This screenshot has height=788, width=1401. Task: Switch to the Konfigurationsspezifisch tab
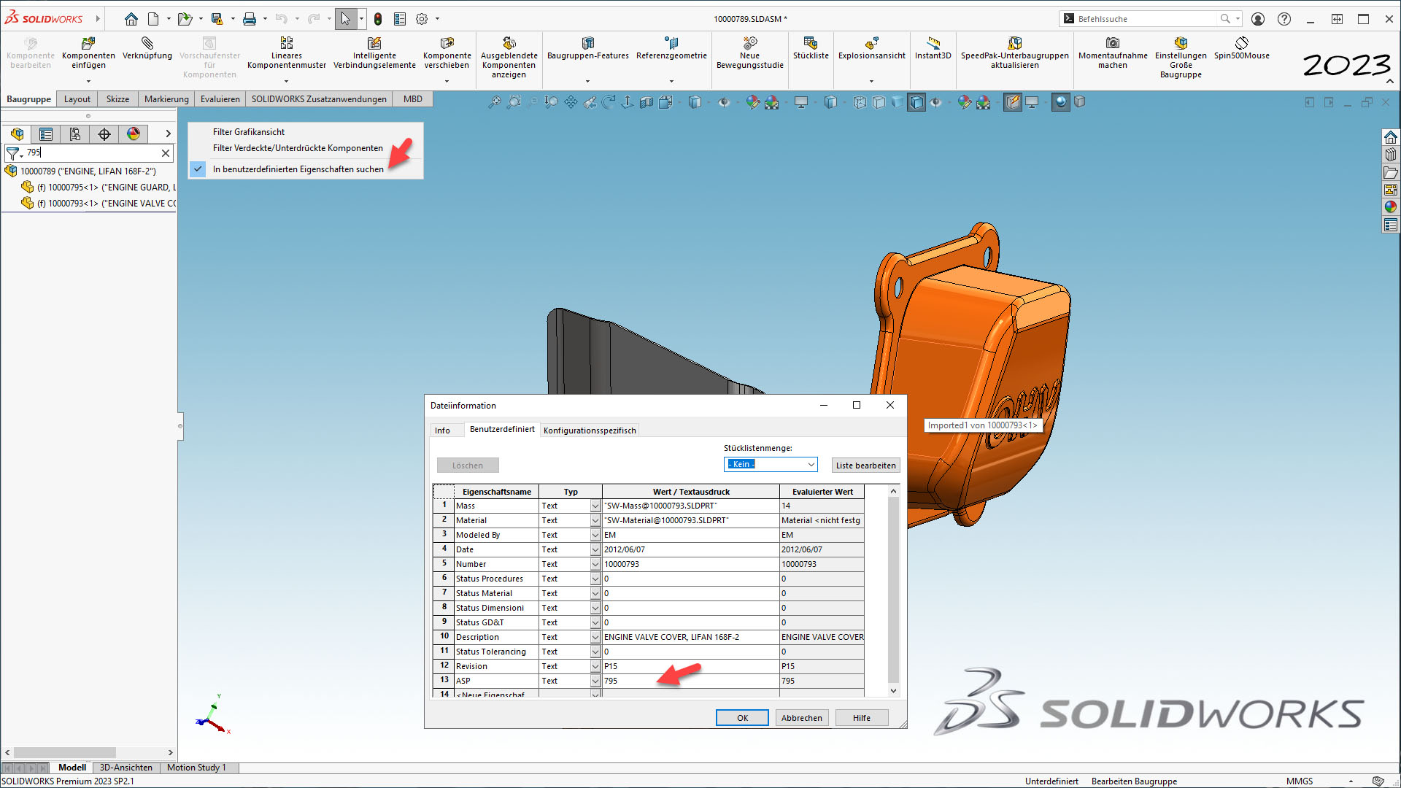click(589, 430)
